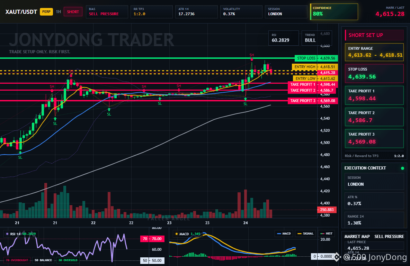Click the MARKET MAP heading
This screenshot has width=410, height=266.
pyautogui.click(x=357, y=237)
